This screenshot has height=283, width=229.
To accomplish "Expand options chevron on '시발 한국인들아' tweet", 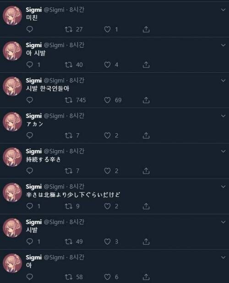I will [x=223, y=80].
